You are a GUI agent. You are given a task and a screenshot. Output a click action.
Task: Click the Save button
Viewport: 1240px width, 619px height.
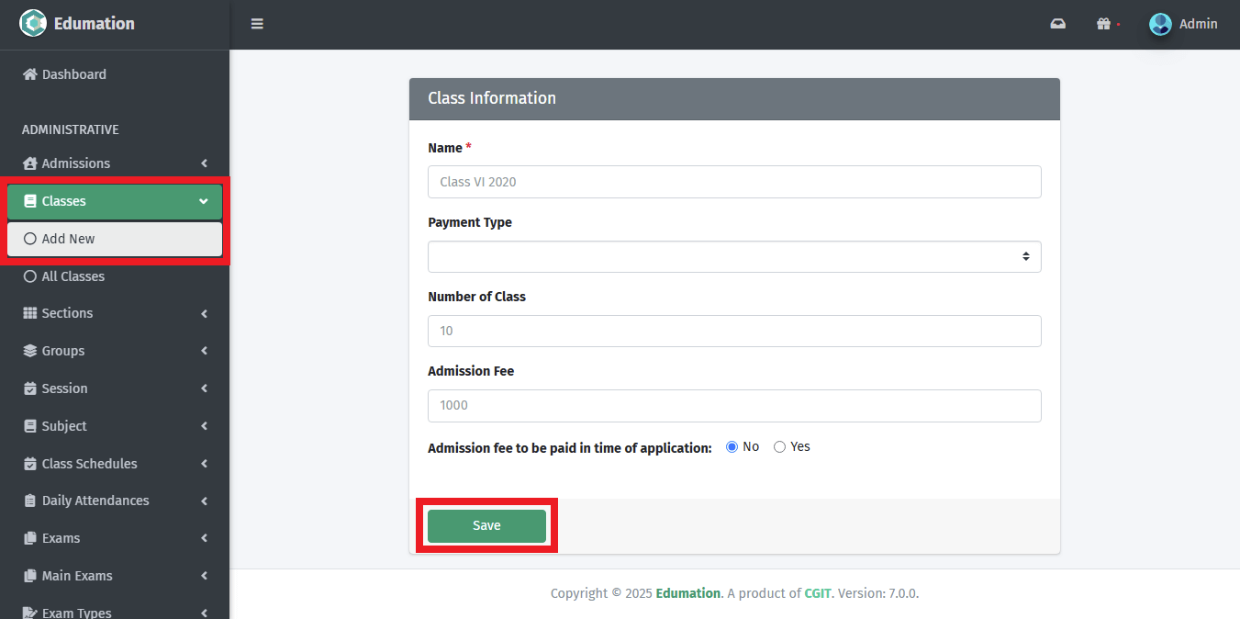[x=486, y=526]
